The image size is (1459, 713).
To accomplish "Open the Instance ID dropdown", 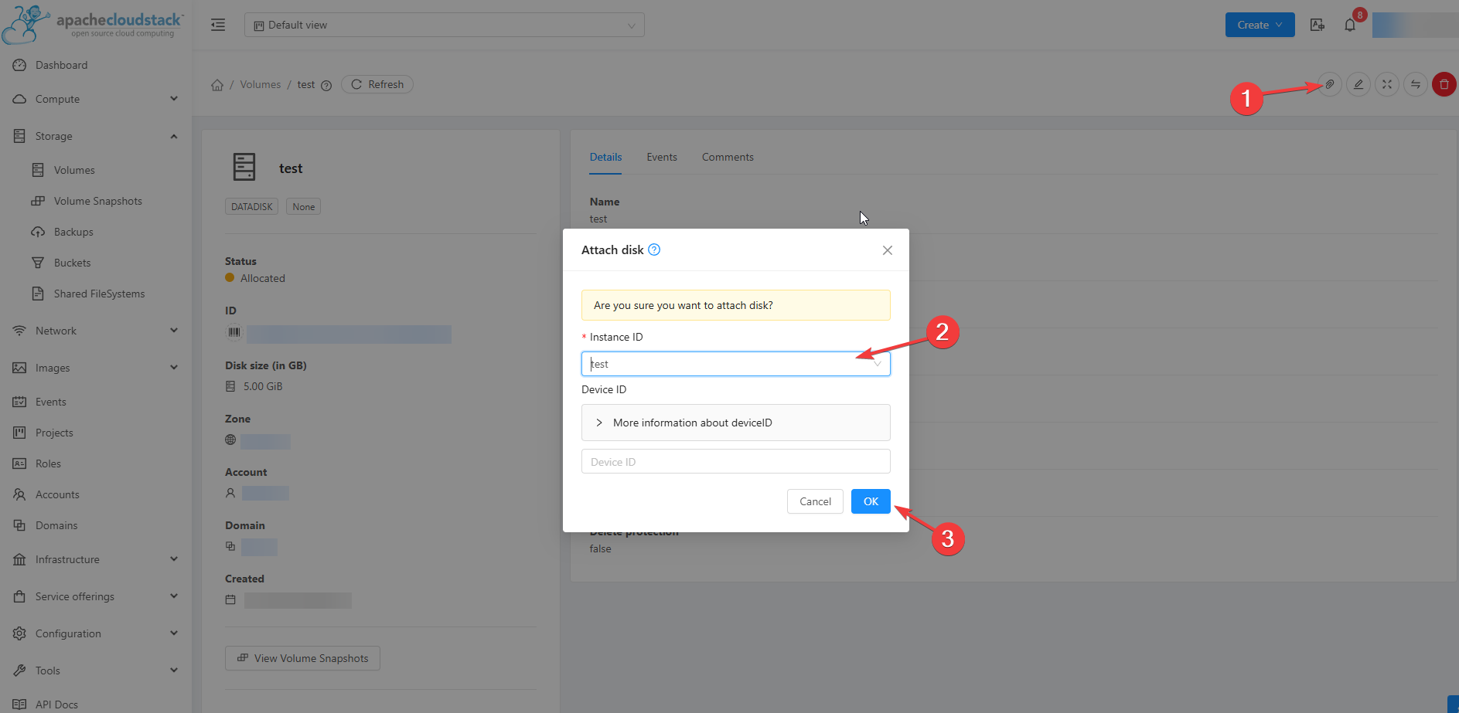I will tap(735, 364).
